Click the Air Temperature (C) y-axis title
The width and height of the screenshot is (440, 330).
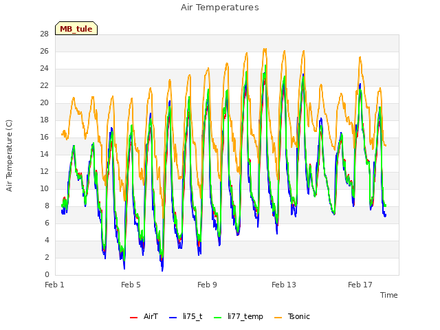click(9, 155)
